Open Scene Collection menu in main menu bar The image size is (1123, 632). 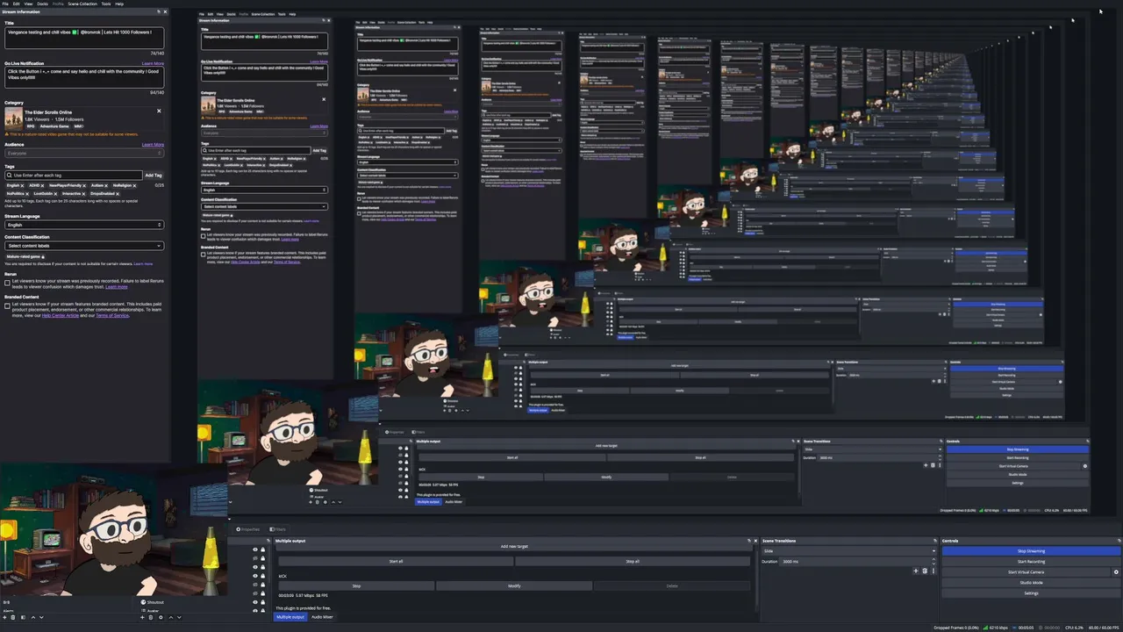[x=82, y=4]
